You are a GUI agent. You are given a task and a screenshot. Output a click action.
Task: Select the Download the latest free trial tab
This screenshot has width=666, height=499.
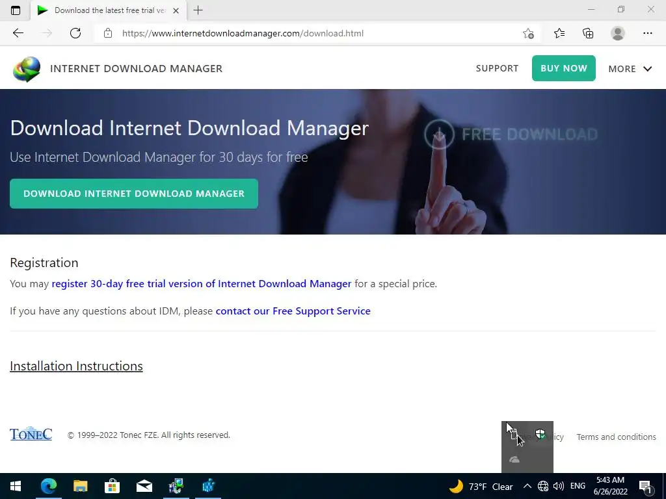(x=109, y=10)
